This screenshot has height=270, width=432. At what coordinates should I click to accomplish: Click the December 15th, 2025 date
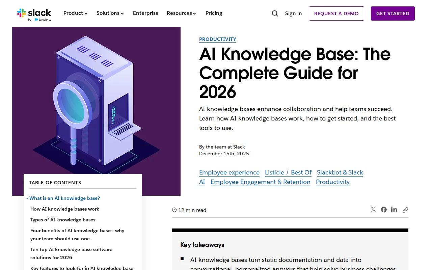[224, 154]
